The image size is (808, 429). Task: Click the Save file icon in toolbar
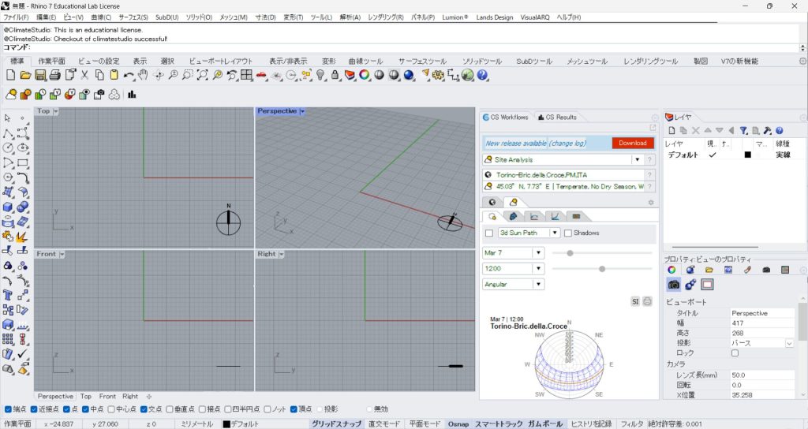40,75
